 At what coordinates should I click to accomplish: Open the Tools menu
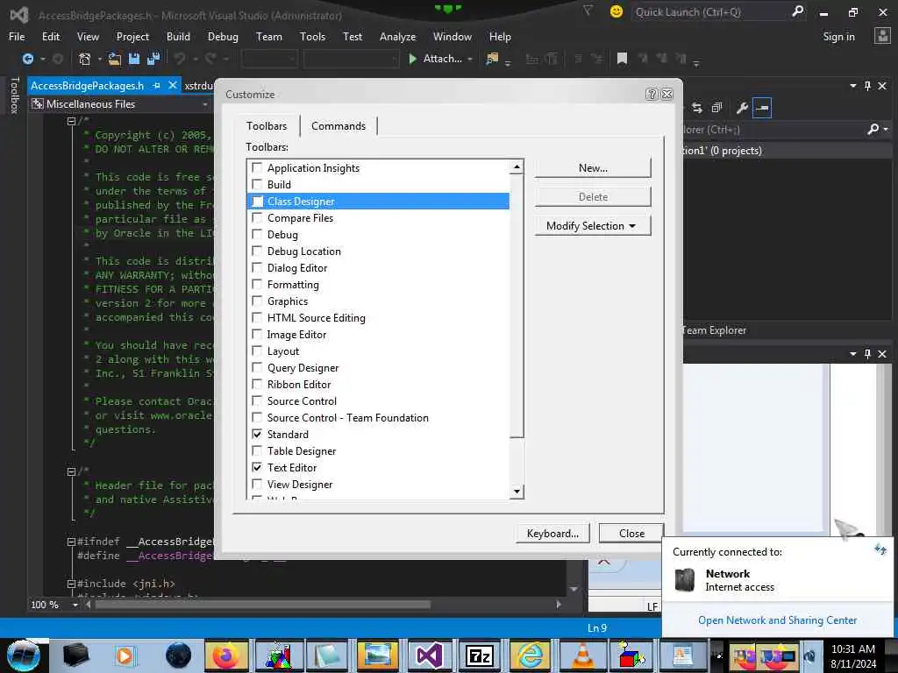[x=313, y=37]
